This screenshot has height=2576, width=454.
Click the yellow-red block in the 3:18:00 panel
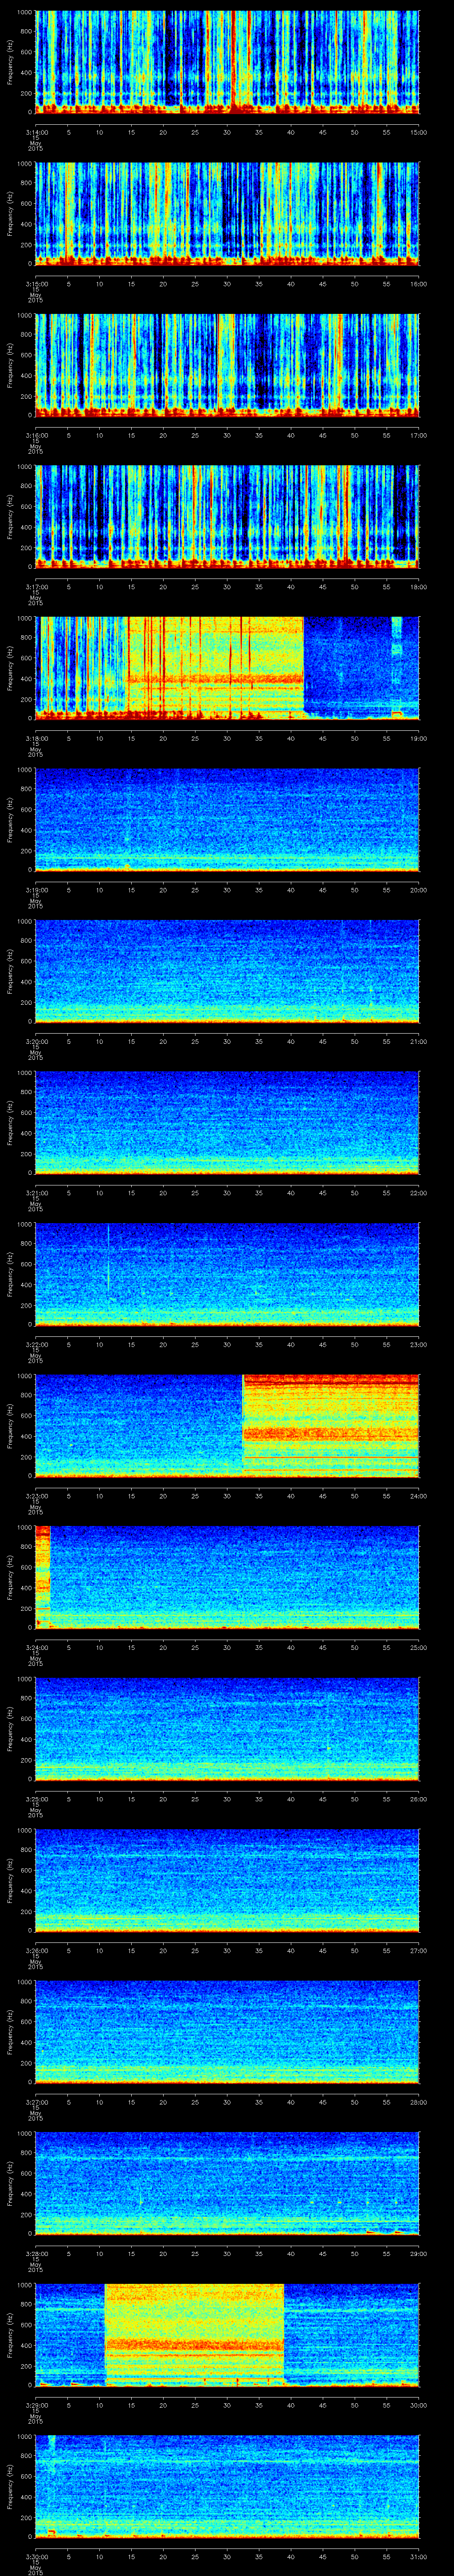pyautogui.click(x=215, y=668)
